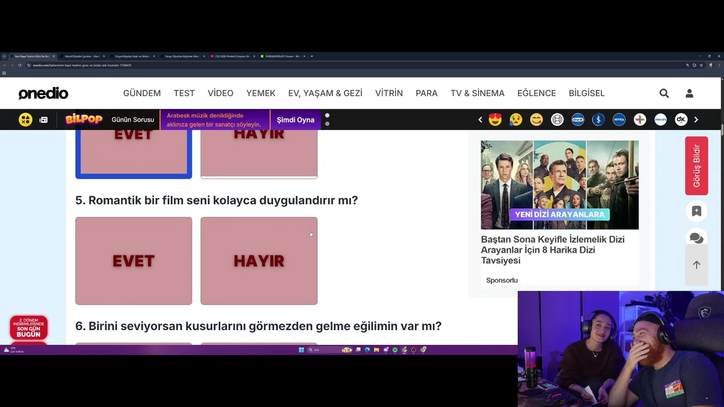The width and height of the screenshot is (724, 407).
Task: Open File Explorer from the taskbar
Action: click(x=377, y=350)
